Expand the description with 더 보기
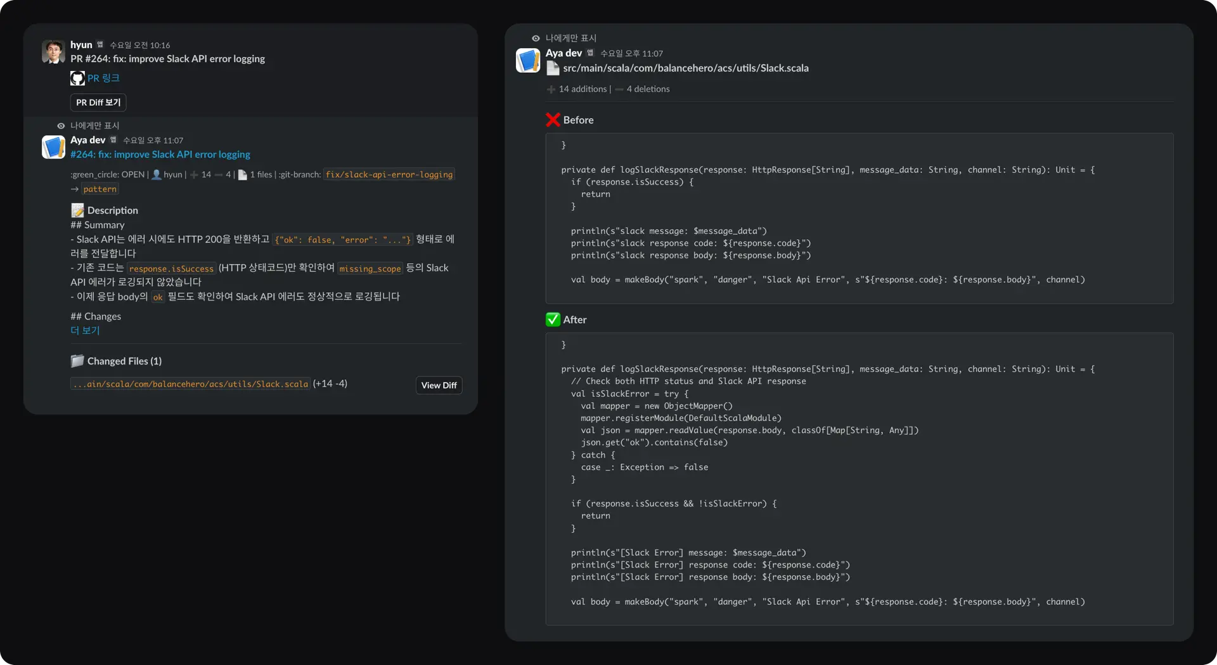The width and height of the screenshot is (1217, 665). tap(85, 330)
